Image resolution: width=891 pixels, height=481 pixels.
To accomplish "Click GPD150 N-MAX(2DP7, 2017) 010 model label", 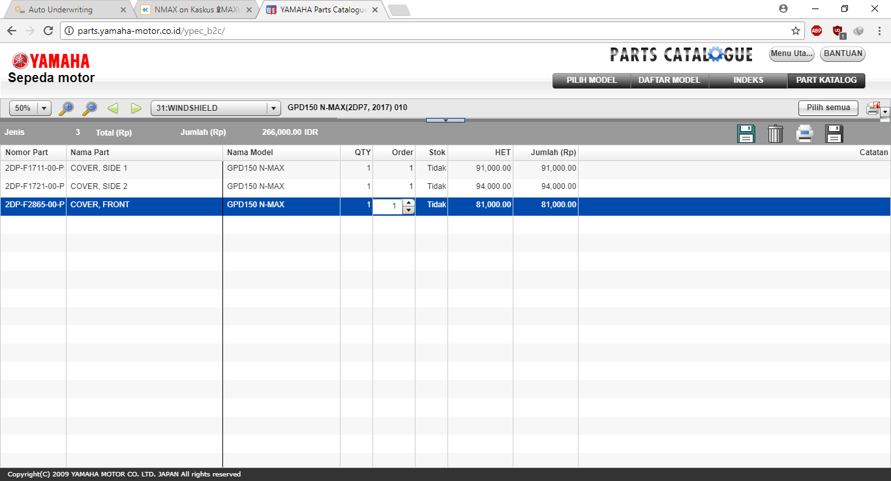I will tap(347, 108).
